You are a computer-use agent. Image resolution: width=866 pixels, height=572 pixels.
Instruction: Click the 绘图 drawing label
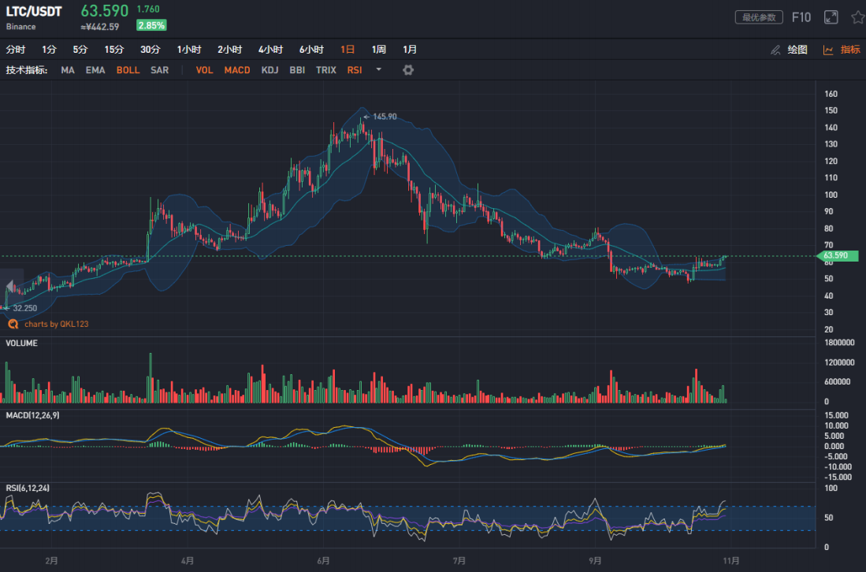797,50
